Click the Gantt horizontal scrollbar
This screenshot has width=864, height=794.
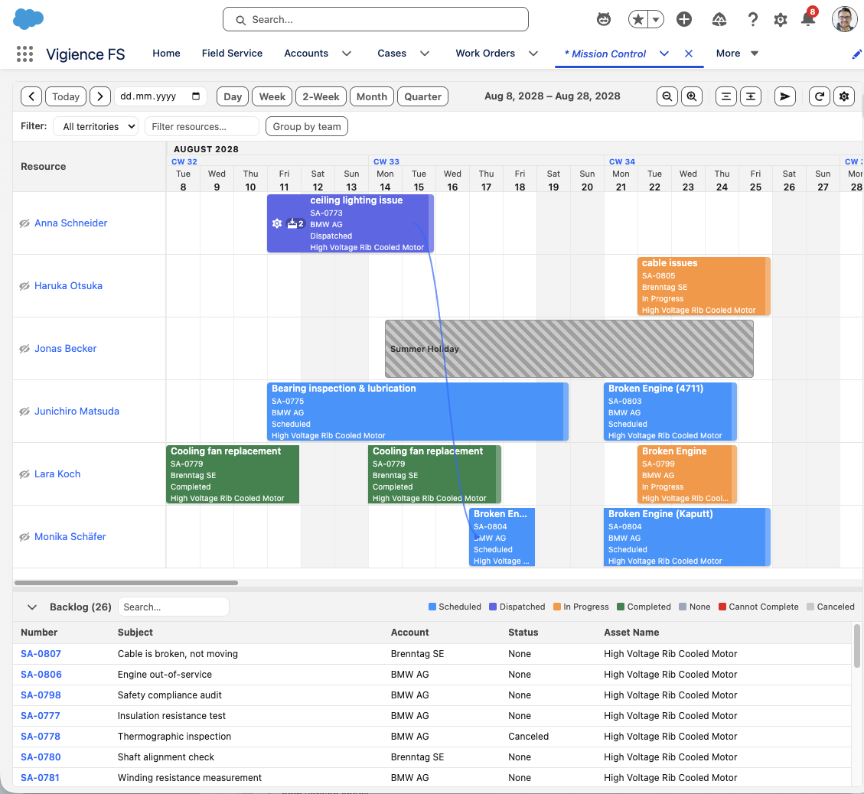126,583
